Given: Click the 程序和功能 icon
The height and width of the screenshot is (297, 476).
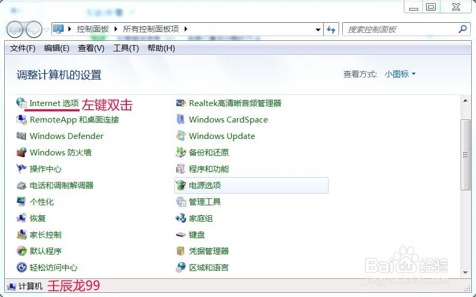Looking at the screenshot, I should tap(180, 169).
